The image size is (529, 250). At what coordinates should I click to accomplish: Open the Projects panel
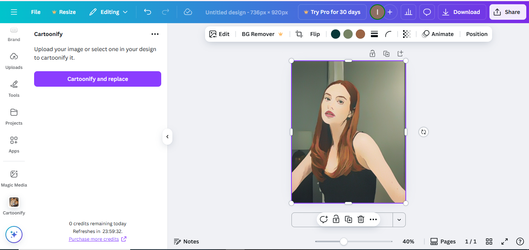click(14, 116)
